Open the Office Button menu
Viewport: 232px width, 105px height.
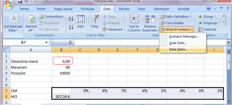click(9, 4)
